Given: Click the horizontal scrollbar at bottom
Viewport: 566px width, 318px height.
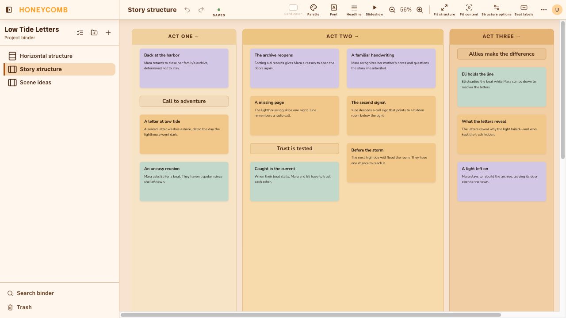Looking at the screenshot, I should [311, 315].
